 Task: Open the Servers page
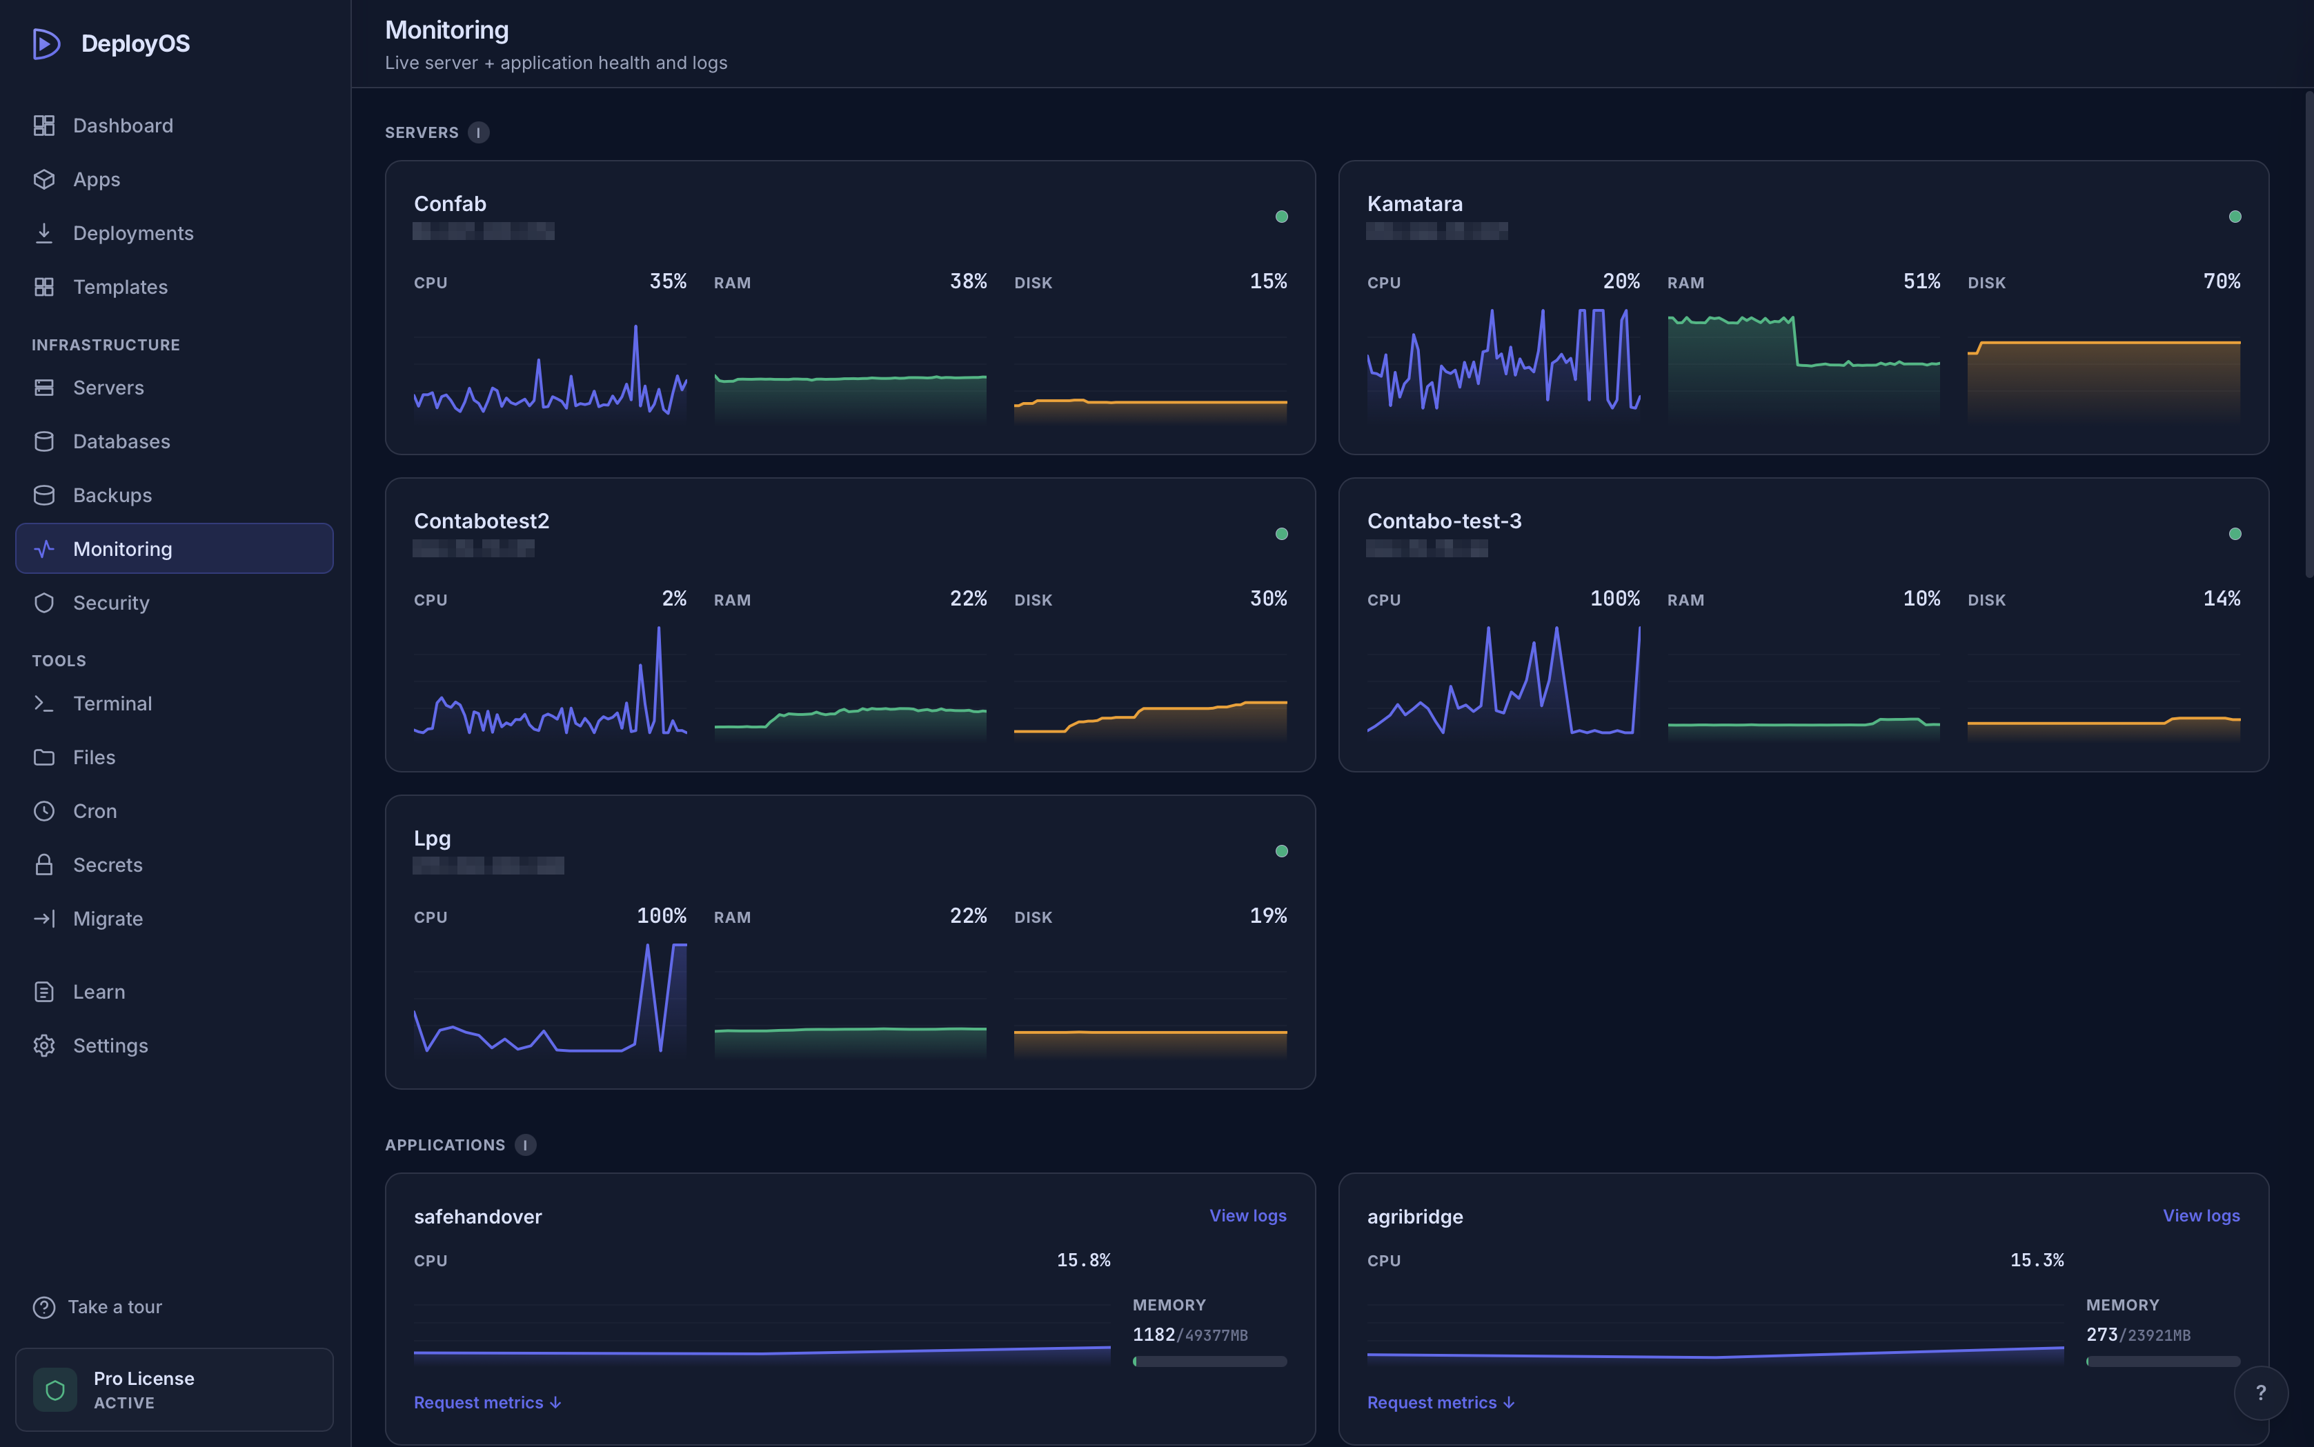click(x=175, y=388)
